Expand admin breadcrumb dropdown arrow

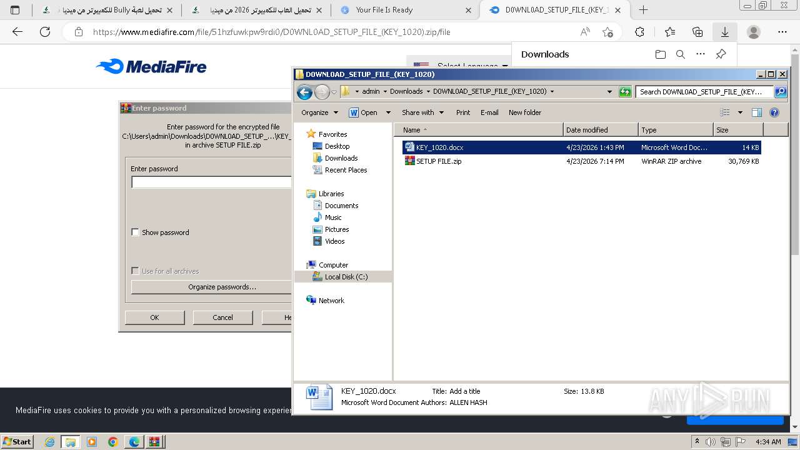384,92
